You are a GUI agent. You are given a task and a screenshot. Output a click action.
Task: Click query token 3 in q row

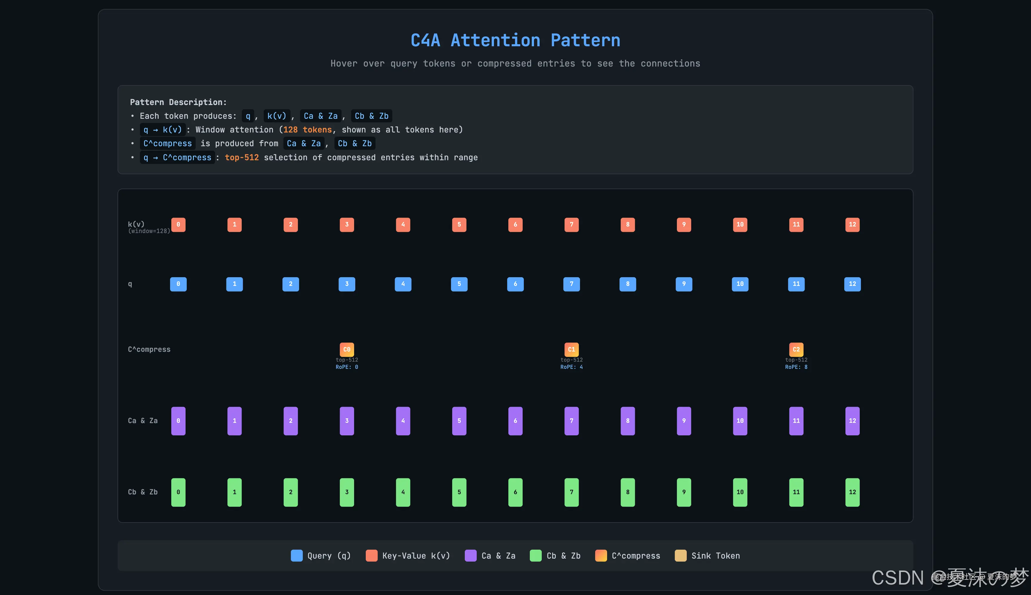click(x=347, y=284)
